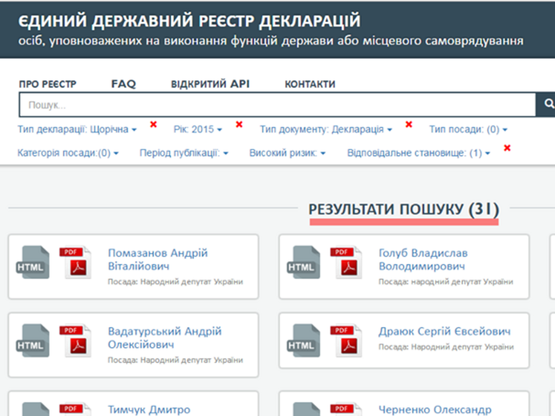Go to 'КОНТАКТИ' page
This screenshot has width=555, height=416.
click(310, 84)
